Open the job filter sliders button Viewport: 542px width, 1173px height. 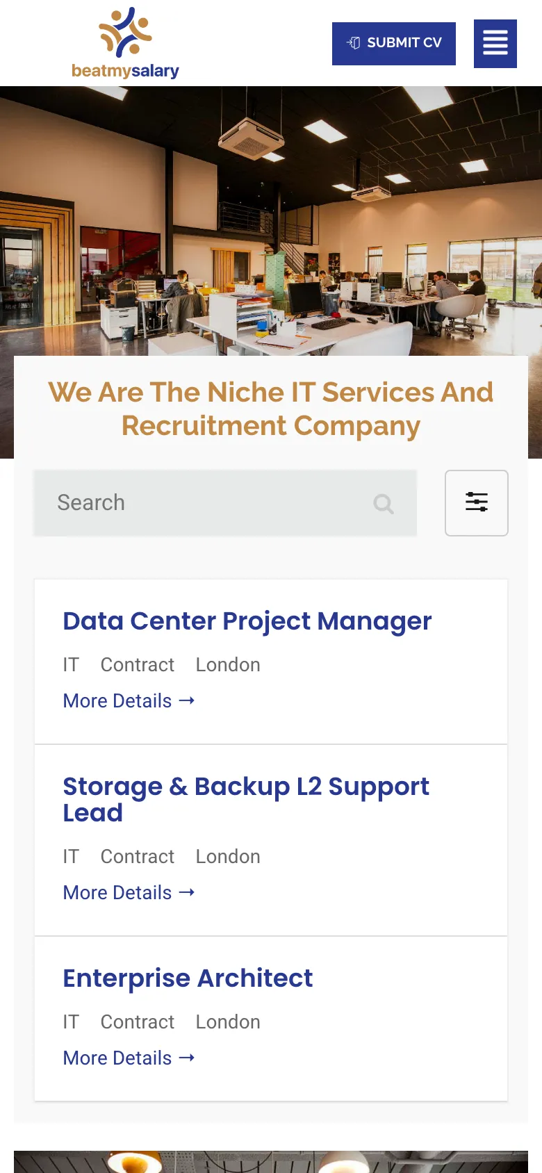point(477,503)
